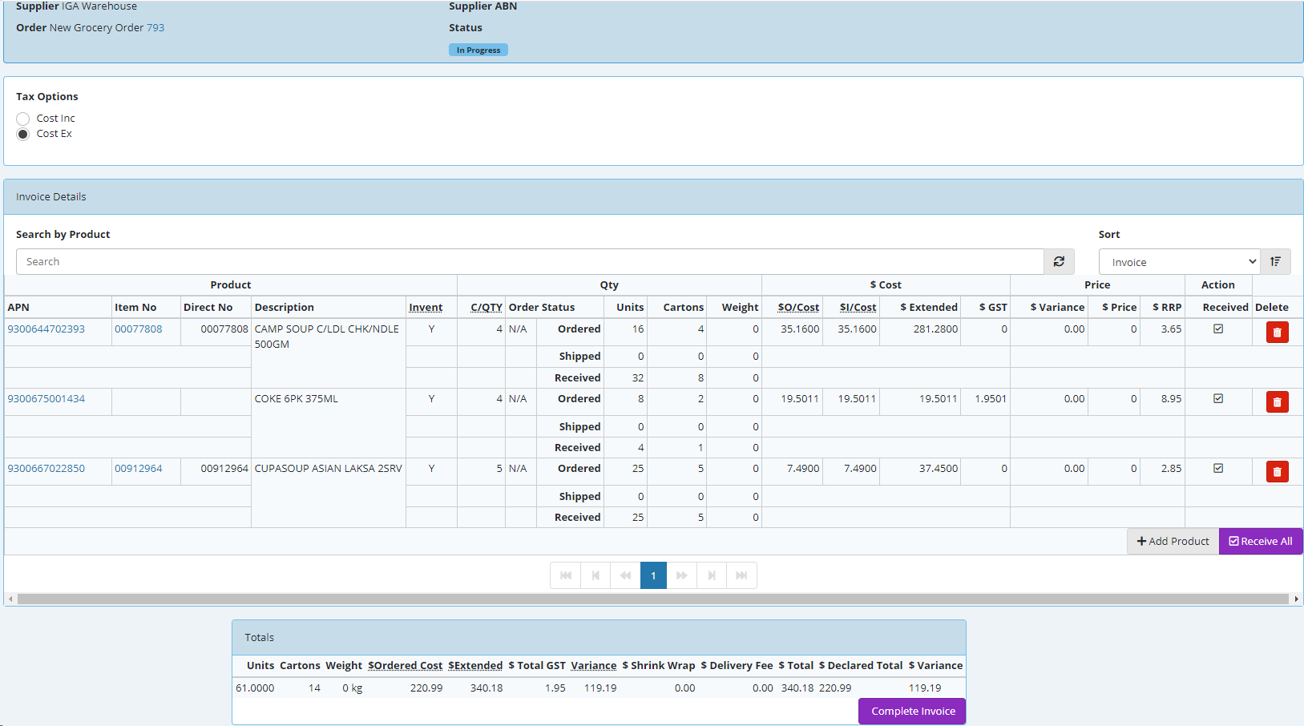Click the Totals panel header
This screenshot has height=726, width=1304.
tap(599, 638)
